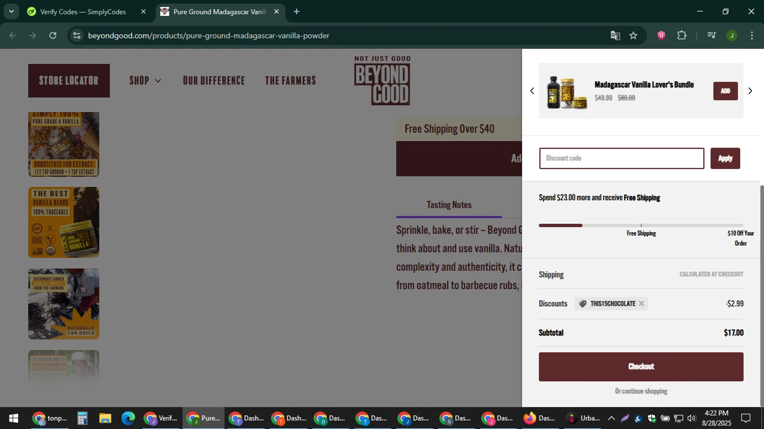This screenshot has height=429, width=764.
Task: Click the STORE LOCATOR button
Action: tap(69, 80)
